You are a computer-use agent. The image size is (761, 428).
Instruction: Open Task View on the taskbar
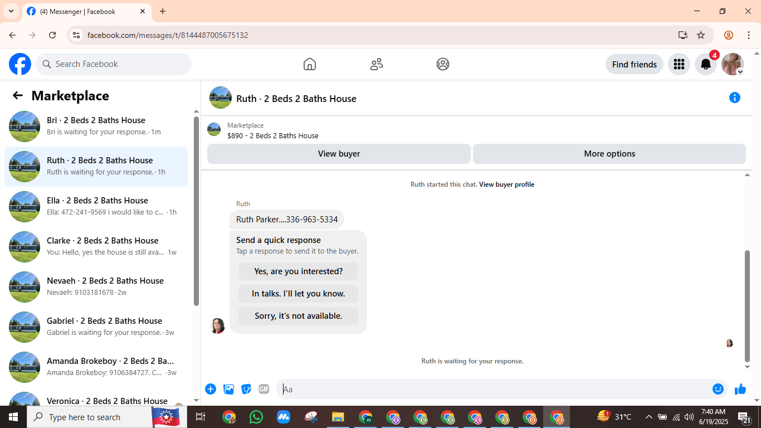point(201,417)
